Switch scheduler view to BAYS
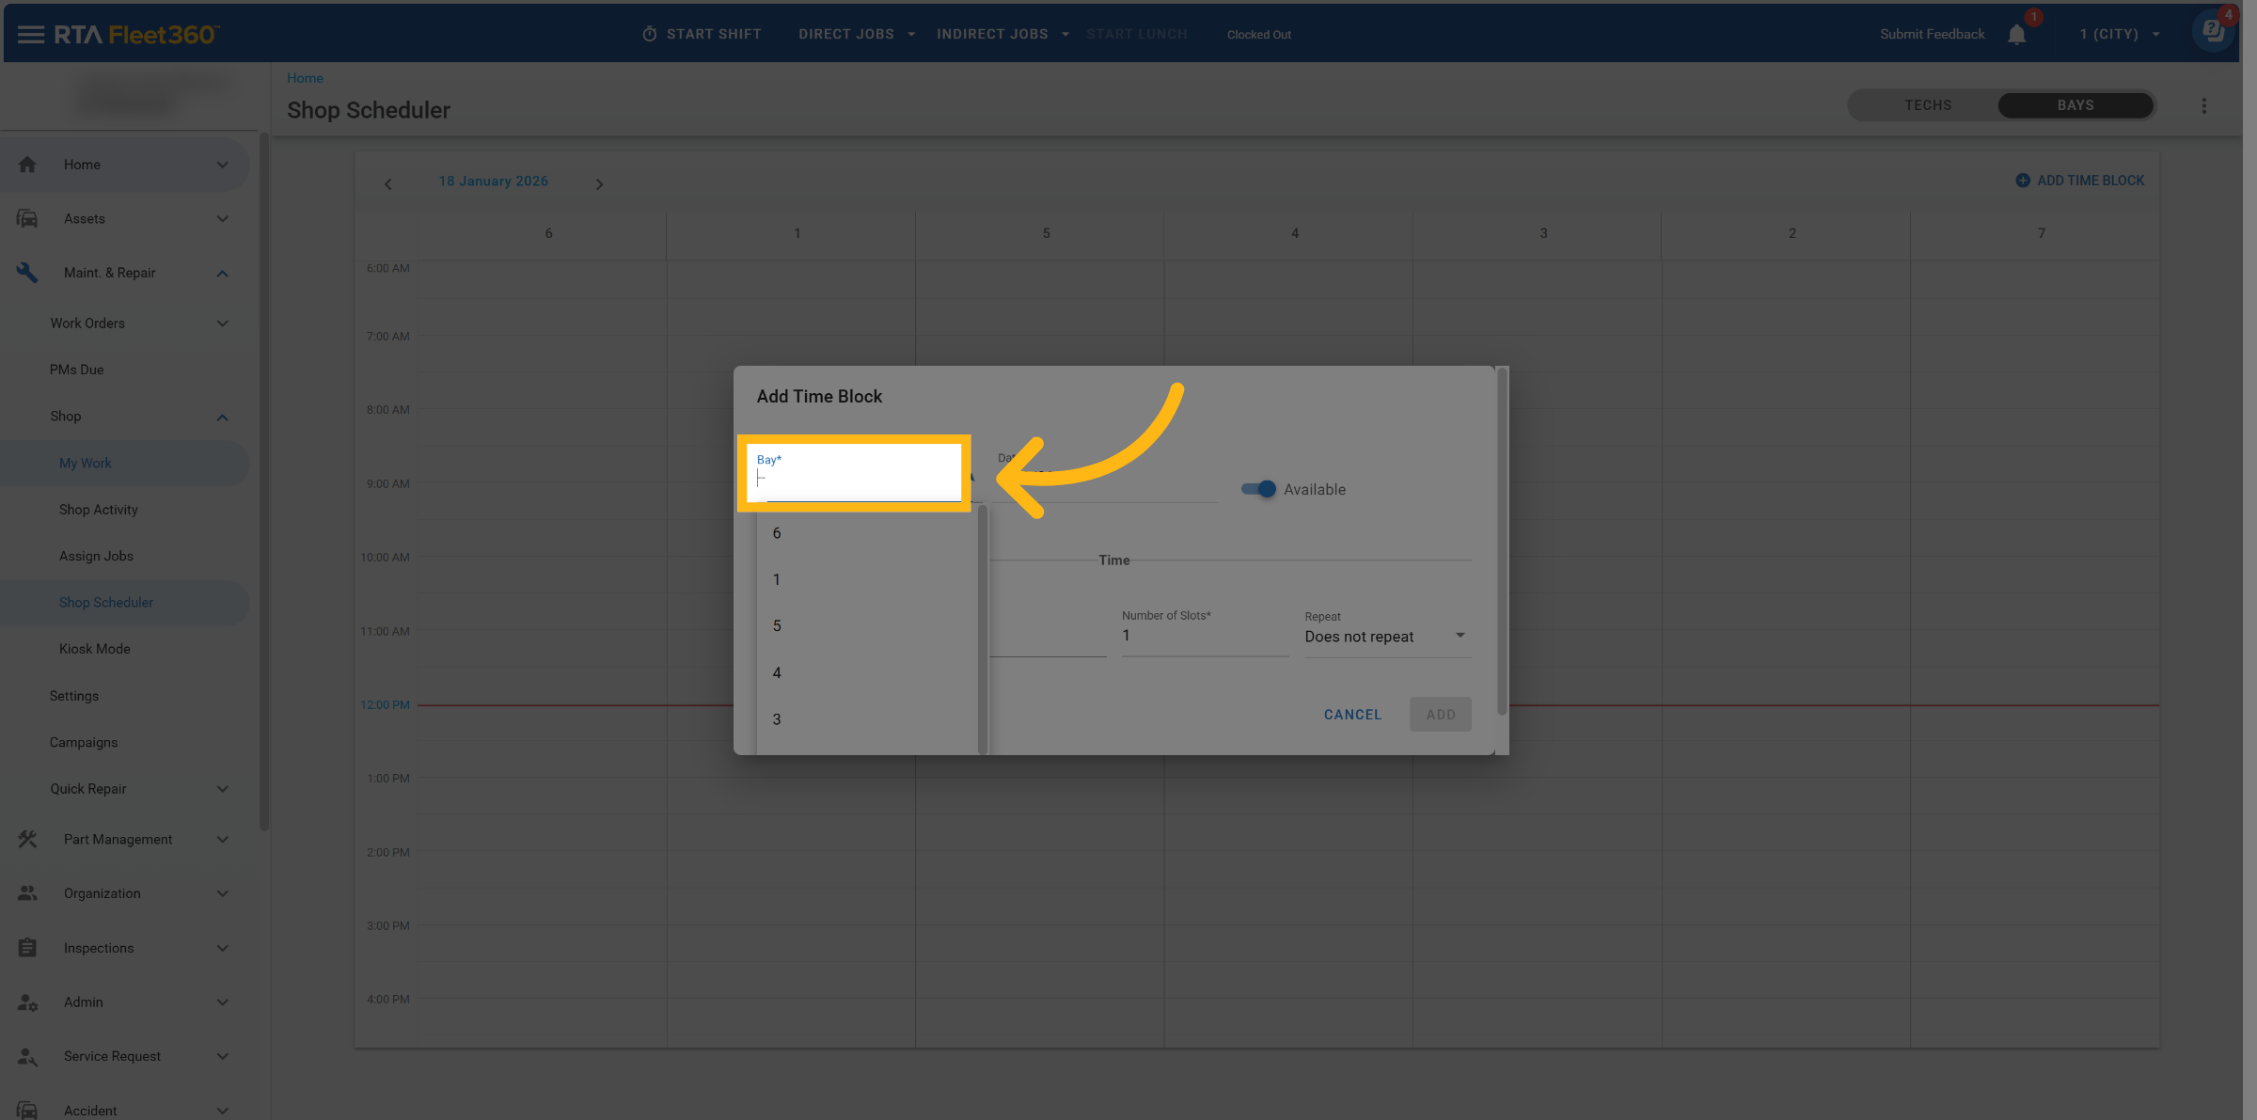The image size is (2257, 1120). coord(2075,105)
